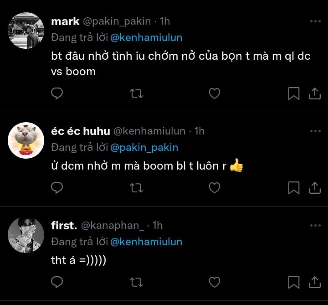Share the tweet from first.
The height and width of the screenshot is (305, 328).
tap(314, 282)
